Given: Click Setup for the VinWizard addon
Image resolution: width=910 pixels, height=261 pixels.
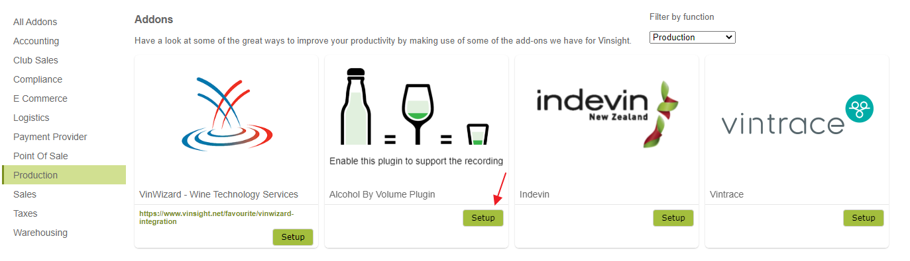Looking at the screenshot, I should [293, 237].
